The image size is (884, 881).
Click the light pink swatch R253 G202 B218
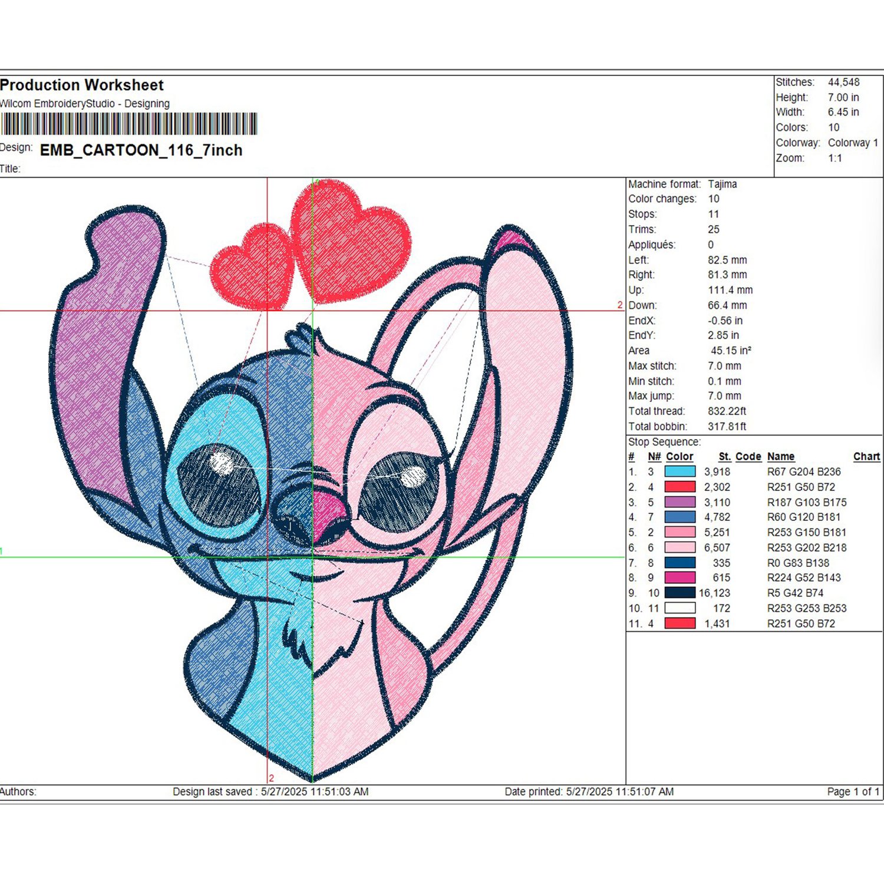(680, 547)
